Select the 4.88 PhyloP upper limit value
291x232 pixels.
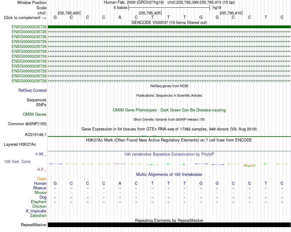pos(39,154)
